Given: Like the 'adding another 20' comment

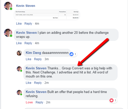Looking at the screenshot, I should tap(19, 43).
